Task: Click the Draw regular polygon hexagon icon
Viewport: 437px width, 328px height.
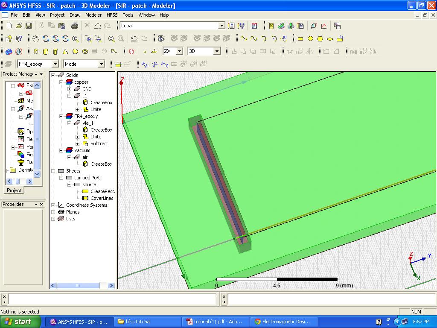Action: tap(320, 39)
